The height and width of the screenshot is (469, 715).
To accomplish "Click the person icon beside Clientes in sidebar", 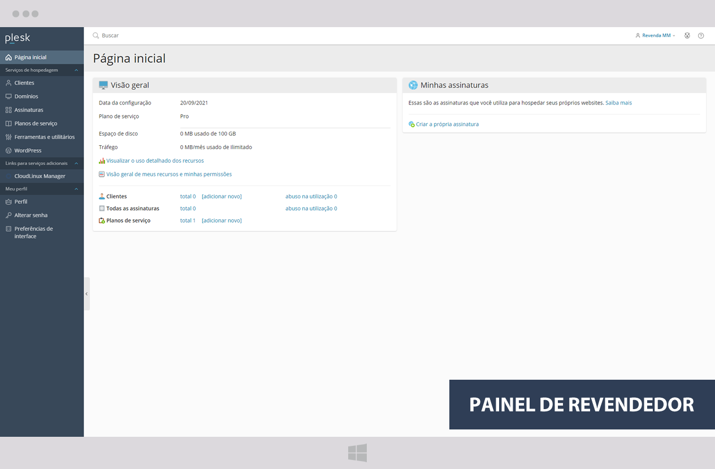I will coord(8,83).
